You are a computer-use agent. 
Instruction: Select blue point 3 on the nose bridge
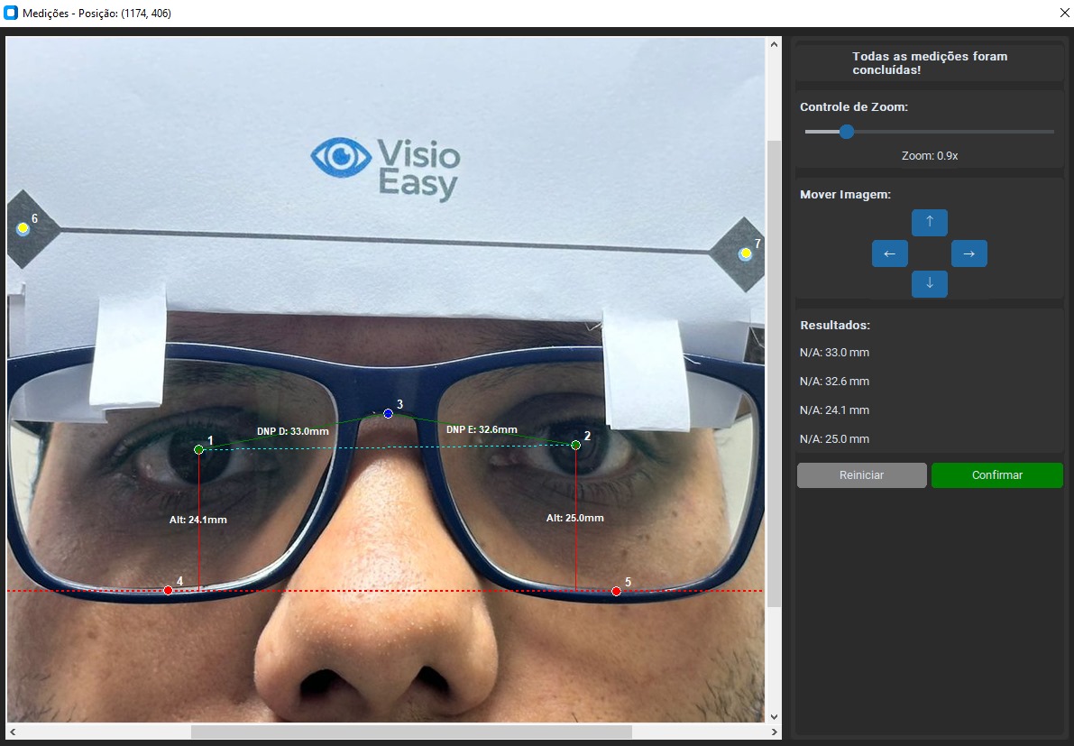[x=389, y=414]
